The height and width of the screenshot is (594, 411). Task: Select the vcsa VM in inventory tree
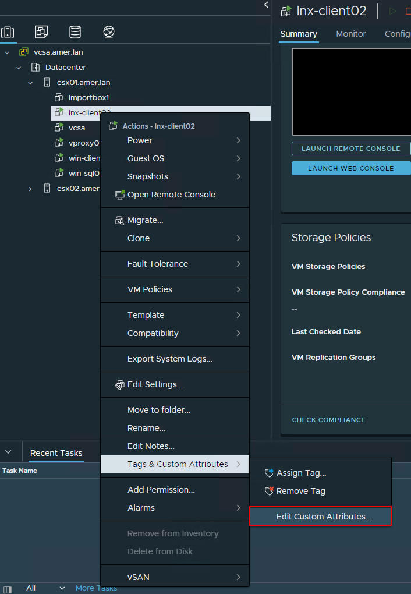[76, 128]
